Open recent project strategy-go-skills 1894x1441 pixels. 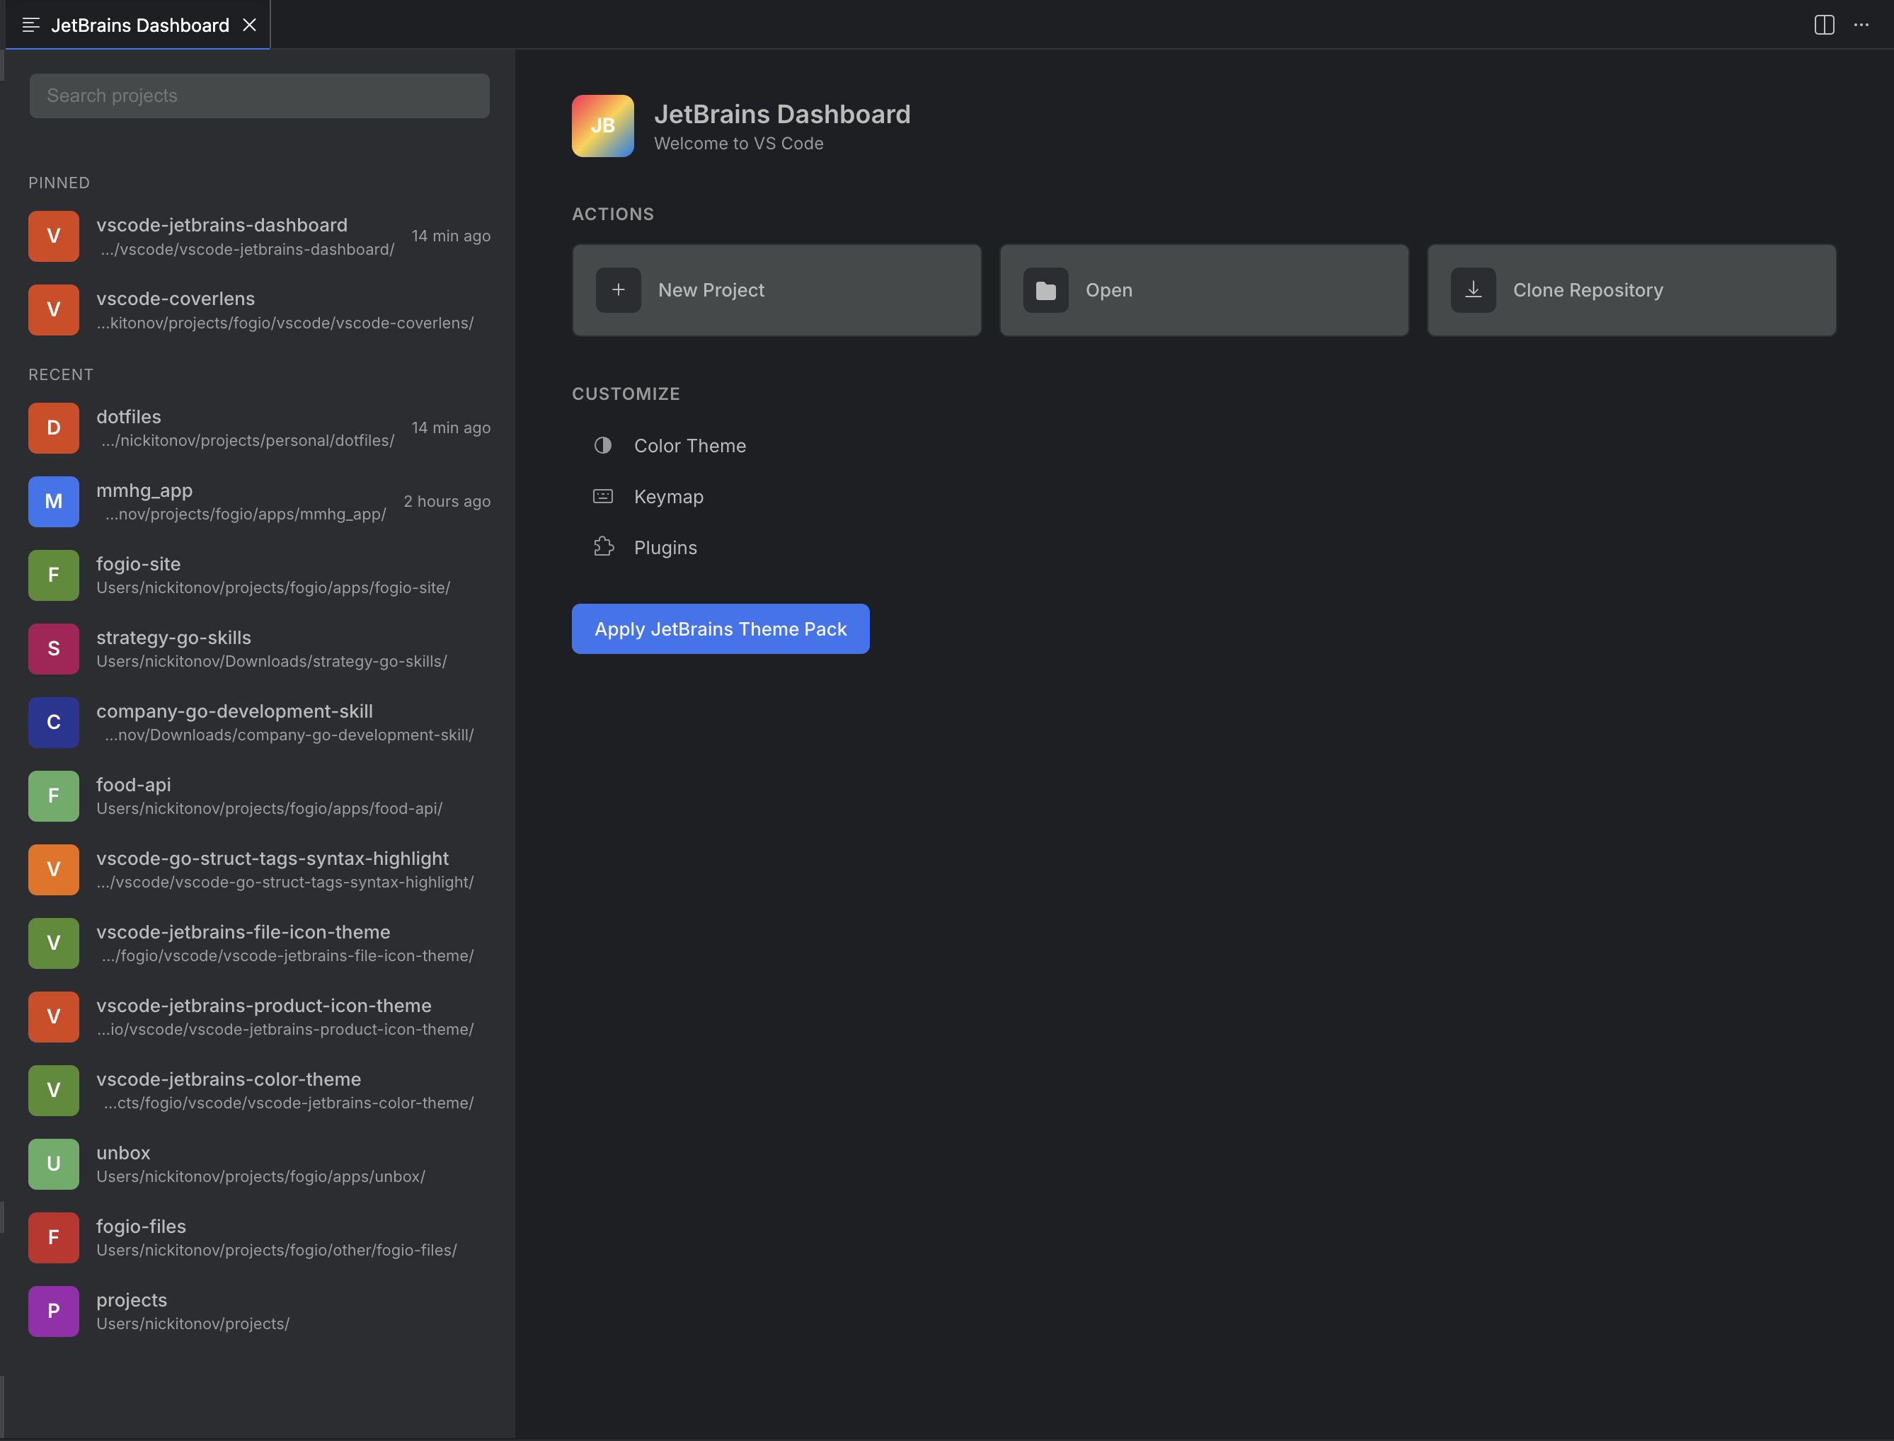259,649
